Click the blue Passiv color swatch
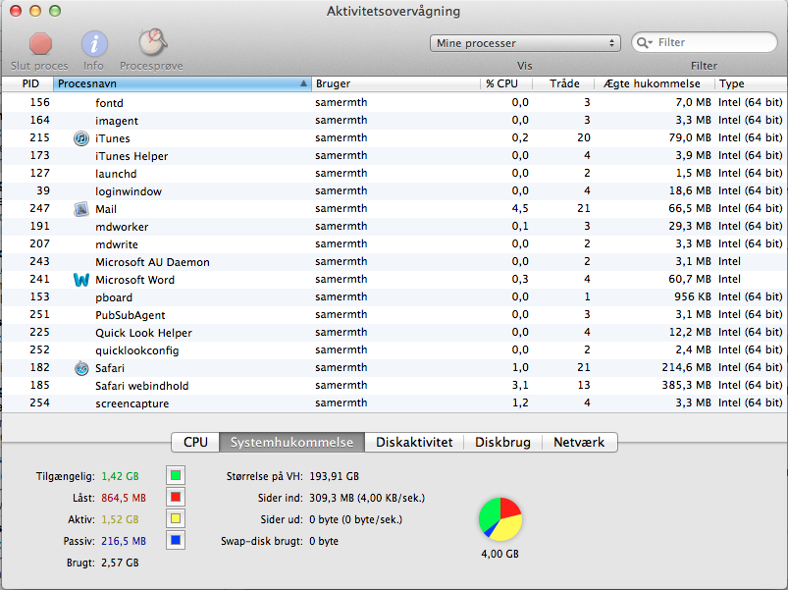The image size is (788, 590). coord(176,540)
